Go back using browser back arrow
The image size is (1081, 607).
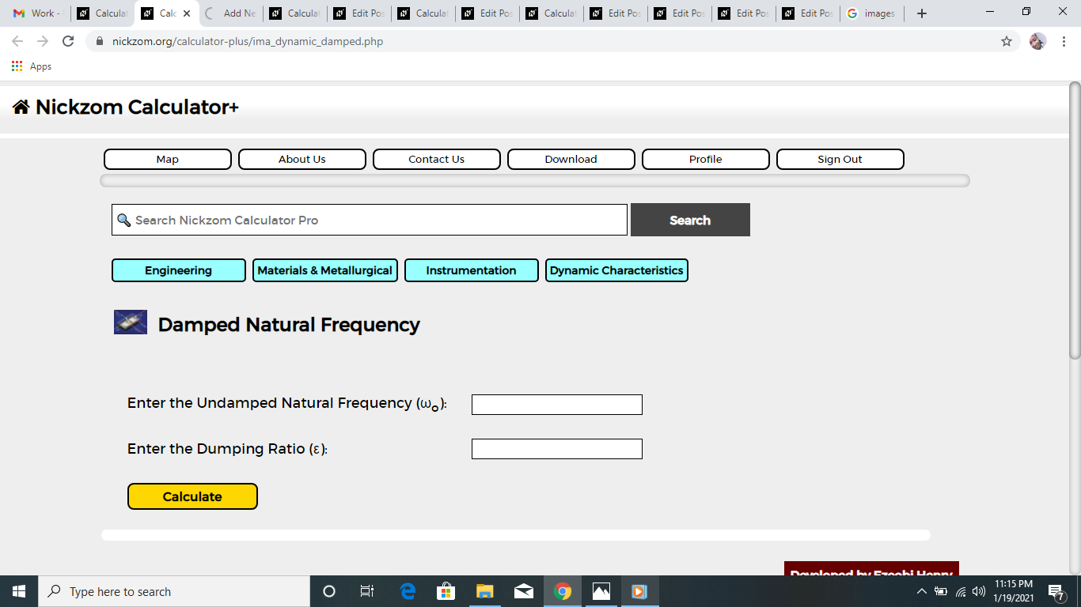point(17,41)
